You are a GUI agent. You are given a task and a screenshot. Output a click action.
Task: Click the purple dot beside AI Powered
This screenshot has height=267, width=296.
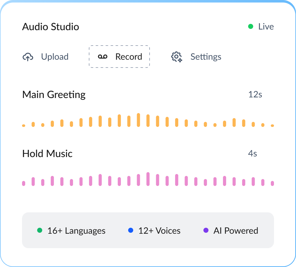coord(206,231)
